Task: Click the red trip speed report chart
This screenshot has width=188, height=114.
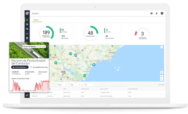Action: point(29,85)
